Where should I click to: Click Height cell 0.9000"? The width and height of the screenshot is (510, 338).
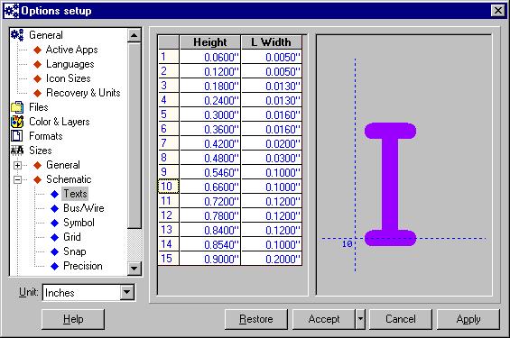pos(209,259)
